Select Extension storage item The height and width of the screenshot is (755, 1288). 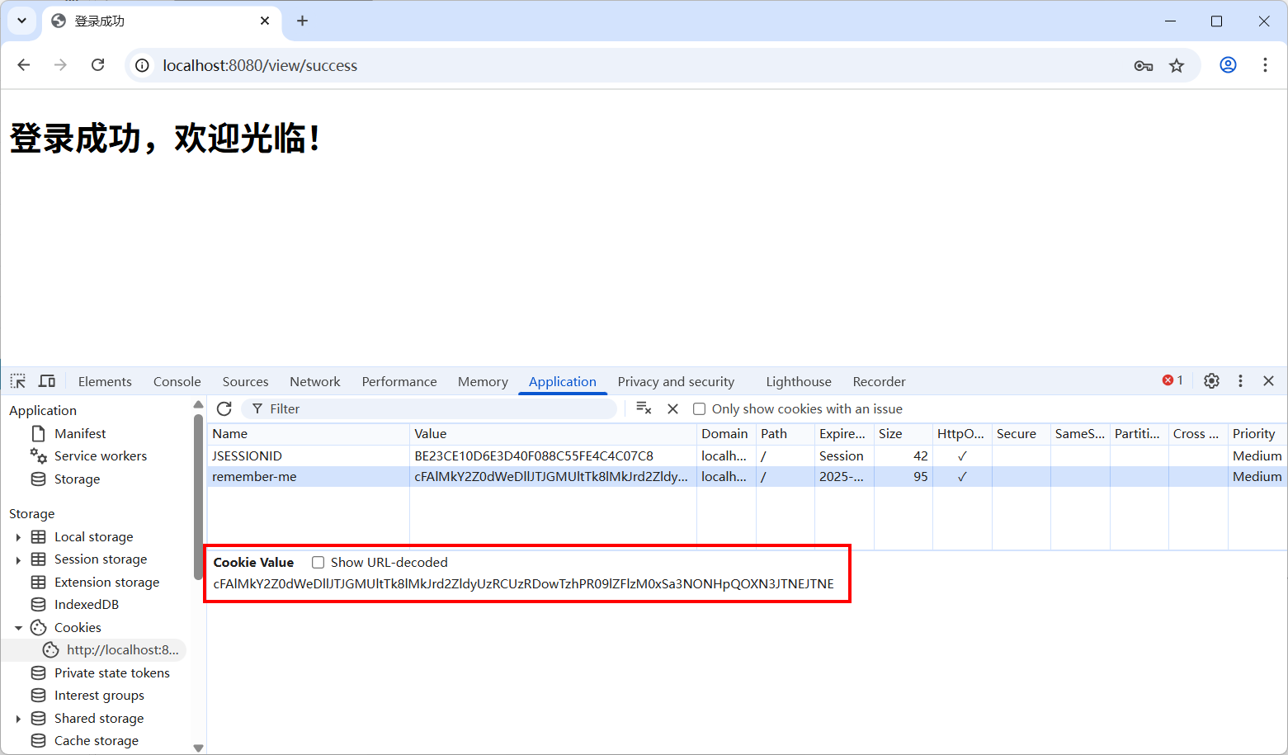[106, 583]
